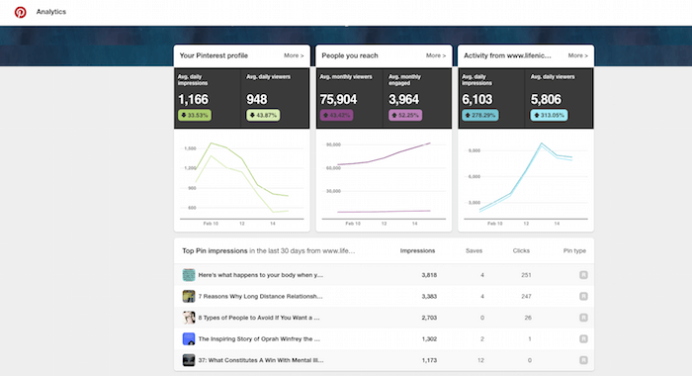Image resolution: width=692 pixels, height=376 pixels.
Task: Click the 251 clicks cell
Action: pos(526,275)
